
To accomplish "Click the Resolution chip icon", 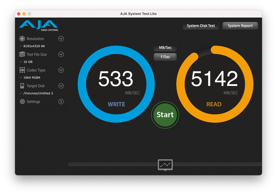I will coord(22,39).
